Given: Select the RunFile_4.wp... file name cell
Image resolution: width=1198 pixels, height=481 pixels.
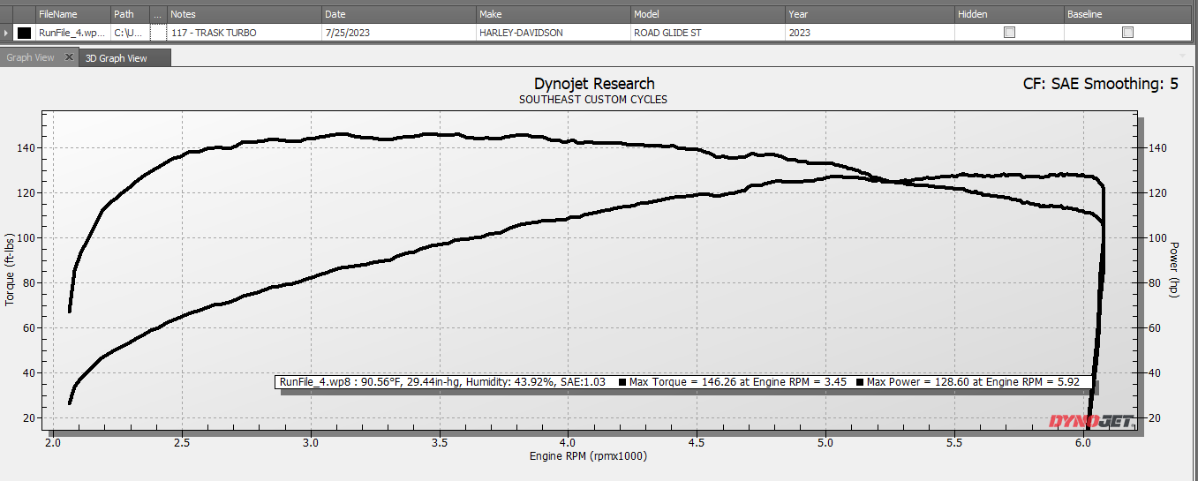Looking at the screenshot, I should pyautogui.click(x=73, y=33).
